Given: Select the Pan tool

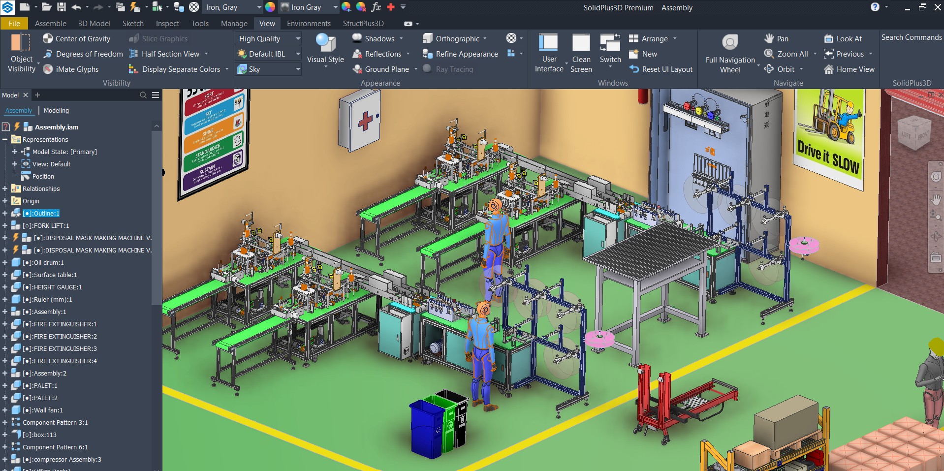Looking at the screenshot, I should tap(776, 39).
